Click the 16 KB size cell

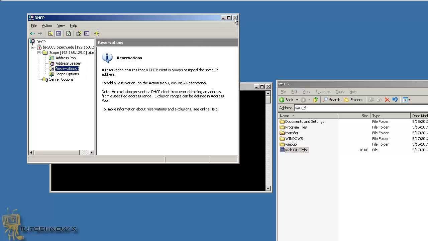(364, 150)
